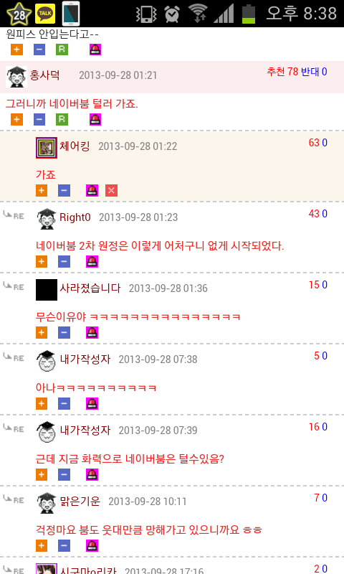Open star 28 notification icon
The image size is (344, 574).
pyautogui.click(x=19, y=14)
